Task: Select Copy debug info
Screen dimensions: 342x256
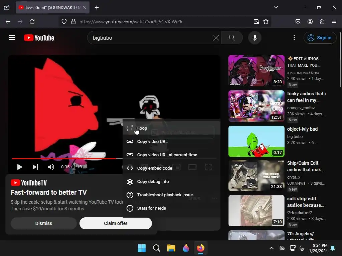Action: pos(171,181)
